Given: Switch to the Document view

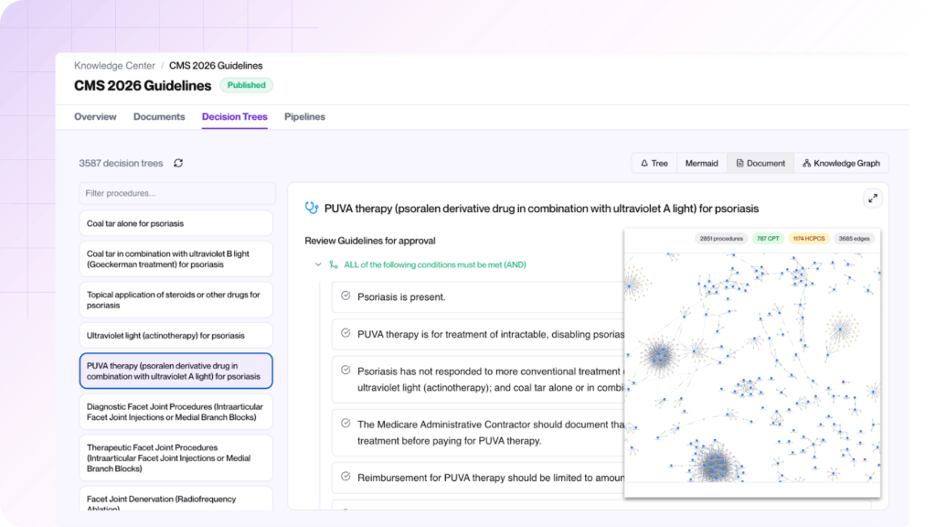Looking at the screenshot, I should click(760, 163).
